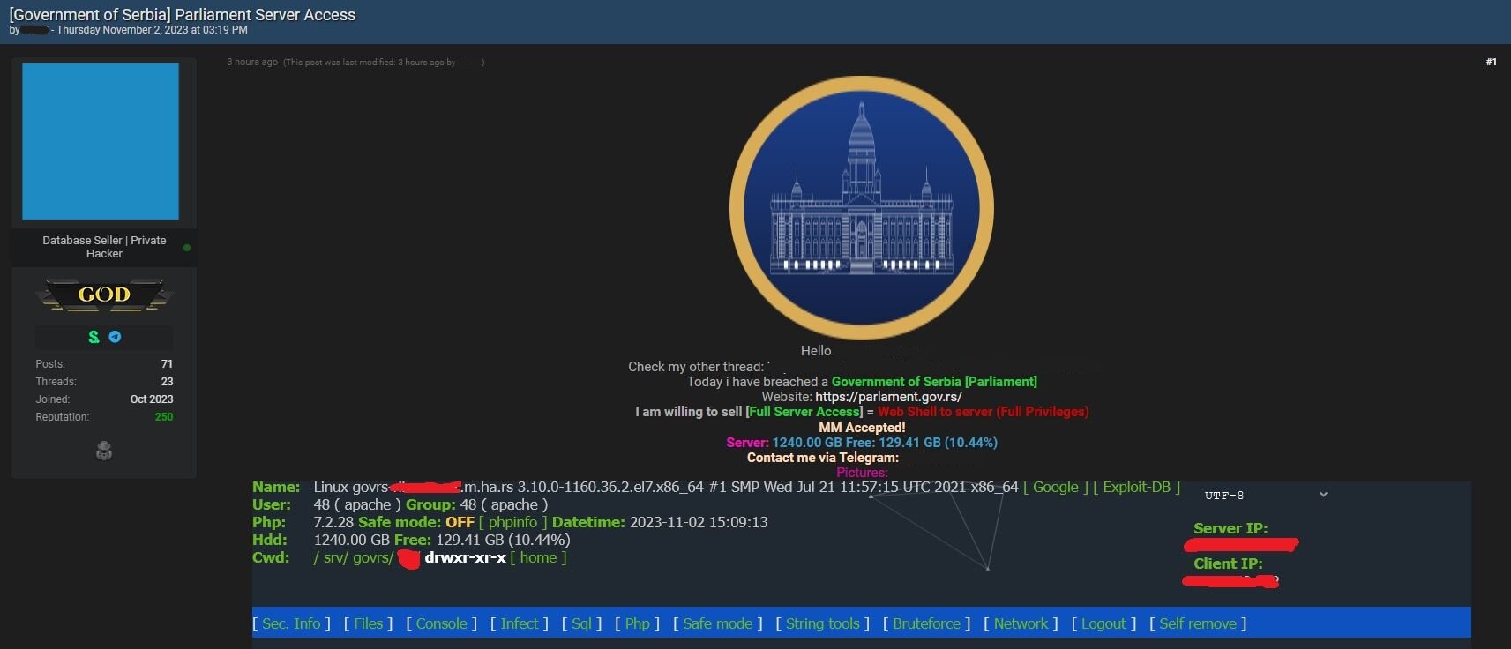Open the Php tab

(x=637, y=623)
